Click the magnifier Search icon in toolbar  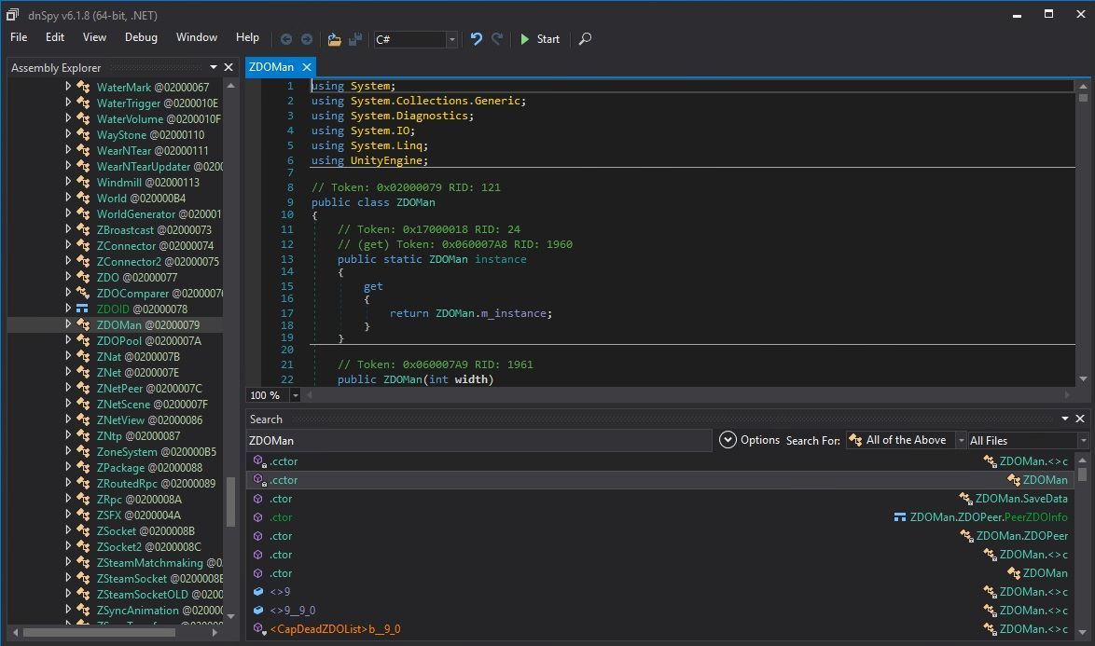[x=585, y=39]
